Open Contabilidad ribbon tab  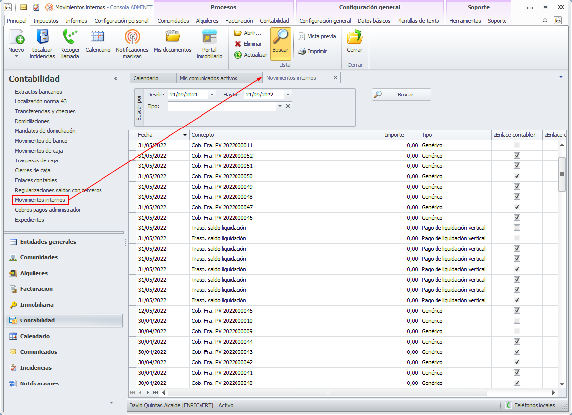[x=274, y=21]
